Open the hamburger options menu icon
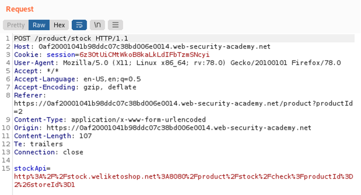Image resolution: width=361 pixels, height=195 pixels. pyautogui.click(x=116, y=25)
